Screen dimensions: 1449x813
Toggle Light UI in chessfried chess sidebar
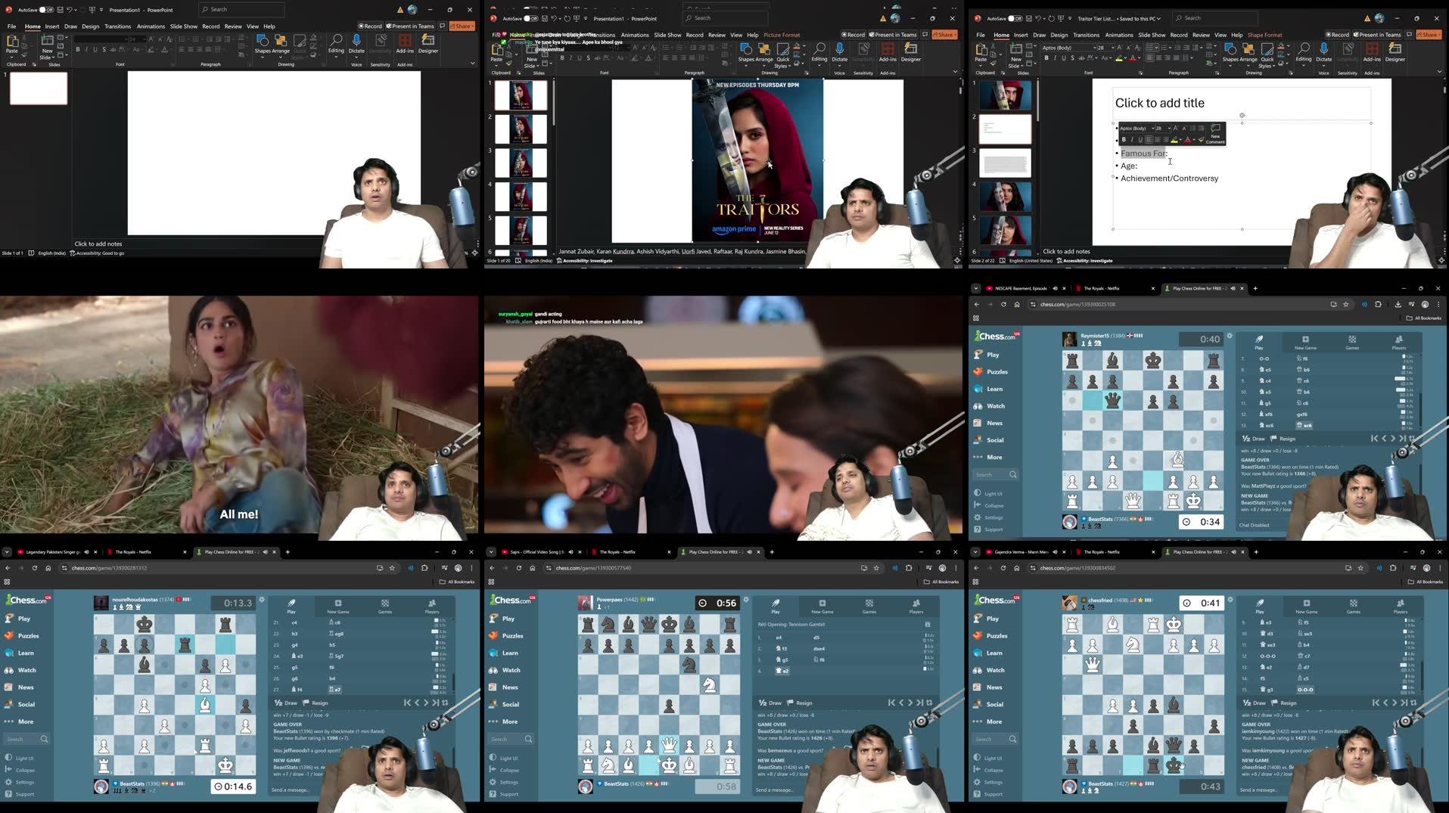coord(987,759)
